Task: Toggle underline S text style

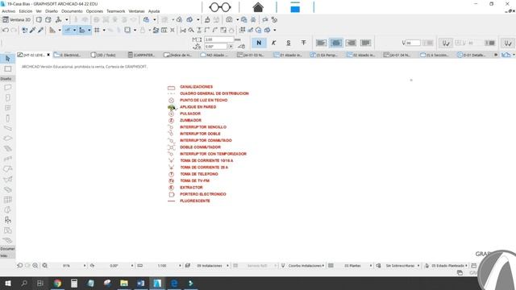Action: (289, 43)
